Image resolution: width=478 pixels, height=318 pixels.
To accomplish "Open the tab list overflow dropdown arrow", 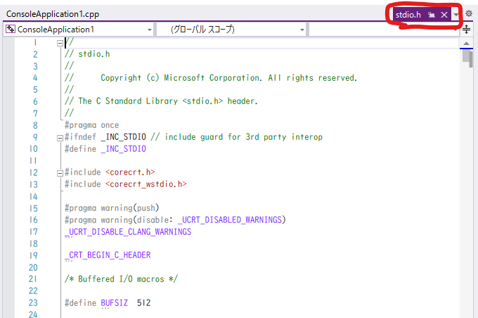I will click(457, 15).
